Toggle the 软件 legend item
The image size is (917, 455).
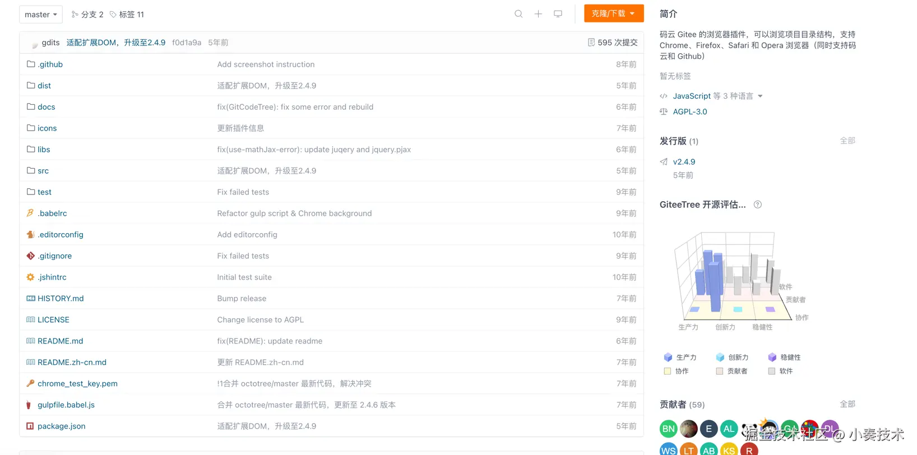pos(780,371)
